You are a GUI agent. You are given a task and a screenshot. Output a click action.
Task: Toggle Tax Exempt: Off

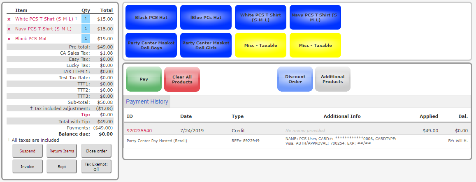[x=96, y=166]
